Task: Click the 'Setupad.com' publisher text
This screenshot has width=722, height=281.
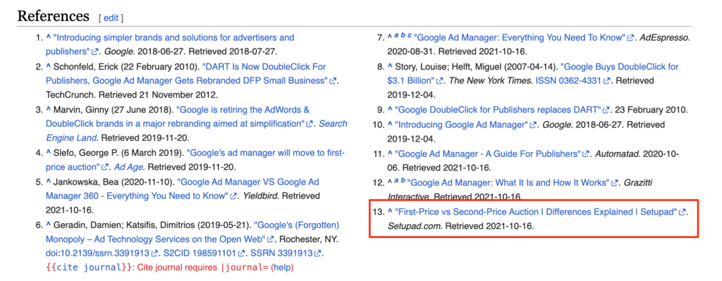Action: (x=414, y=226)
